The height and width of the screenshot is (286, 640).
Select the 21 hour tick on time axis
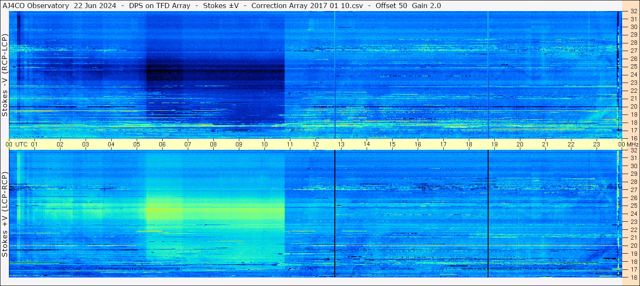coord(545,144)
